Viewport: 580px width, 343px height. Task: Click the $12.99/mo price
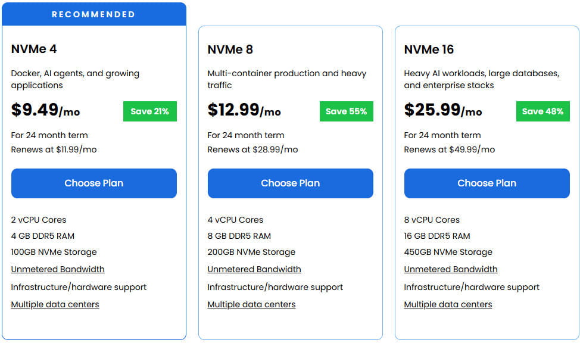point(244,110)
